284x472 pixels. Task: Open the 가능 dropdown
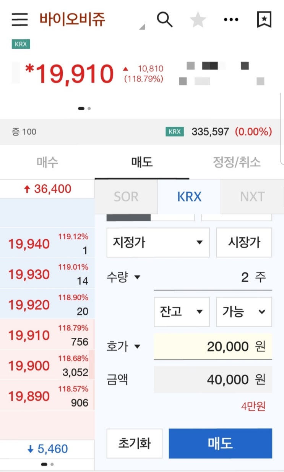pos(244,312)
